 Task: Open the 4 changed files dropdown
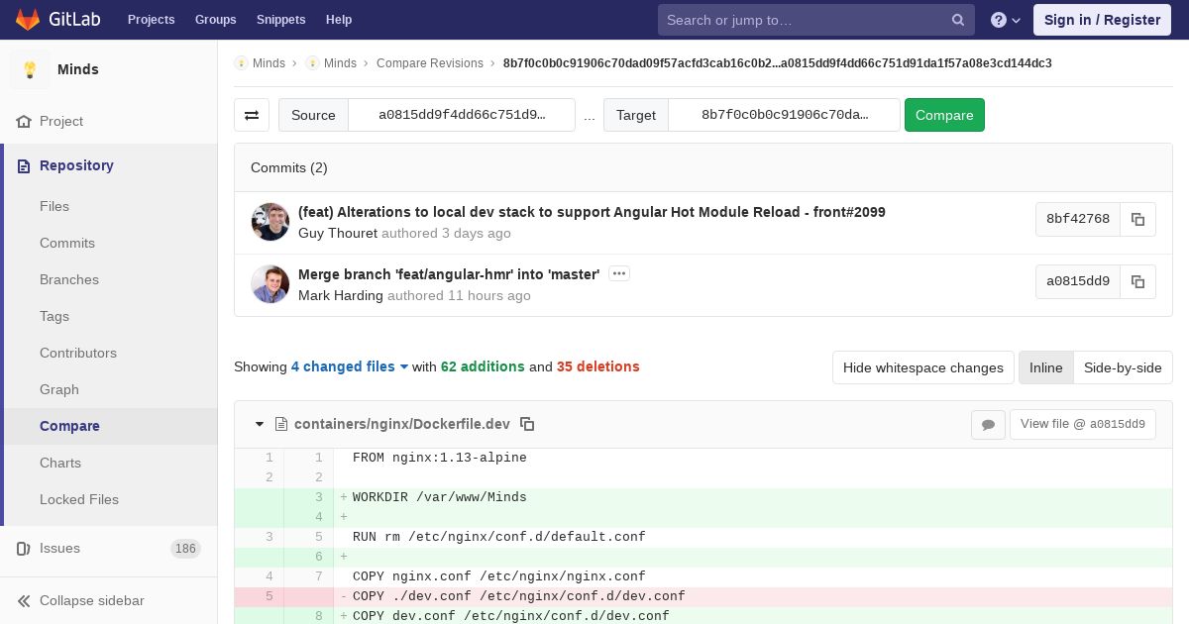(x=350, y=366)
